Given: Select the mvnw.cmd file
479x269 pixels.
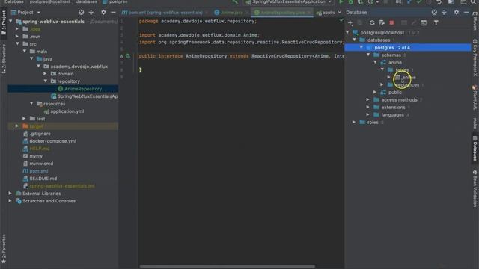Looking at the screenshot, I should [38, 164].
